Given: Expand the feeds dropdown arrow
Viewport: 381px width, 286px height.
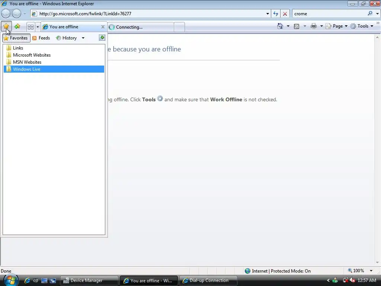Looking at the screenshot, I should click(305, 26).
